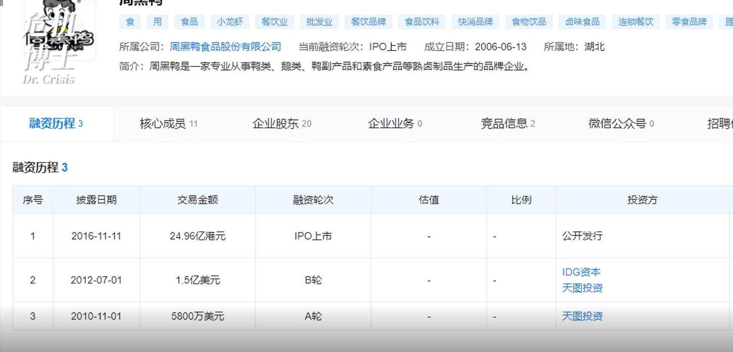733x352 pixels.
Task: Open the IDG资本 investor link
Action: [581, 272]
